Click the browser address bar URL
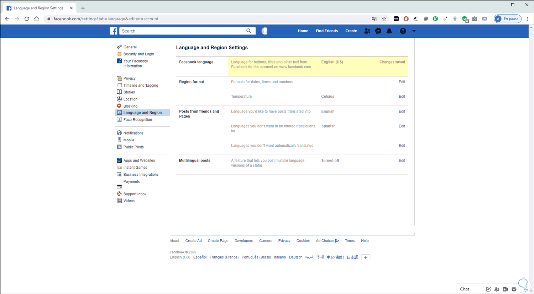Image resolution: width=534 pixels, height=294 pixels. (106, 19)
